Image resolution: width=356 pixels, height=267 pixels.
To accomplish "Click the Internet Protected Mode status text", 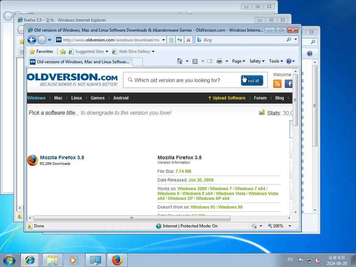I will (190, 226).
